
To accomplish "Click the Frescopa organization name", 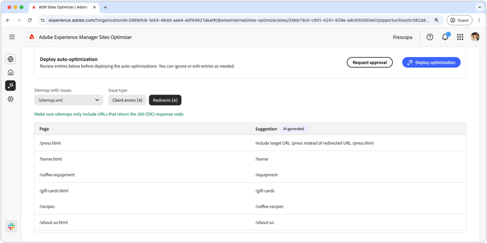I will [x=403, y=37].
